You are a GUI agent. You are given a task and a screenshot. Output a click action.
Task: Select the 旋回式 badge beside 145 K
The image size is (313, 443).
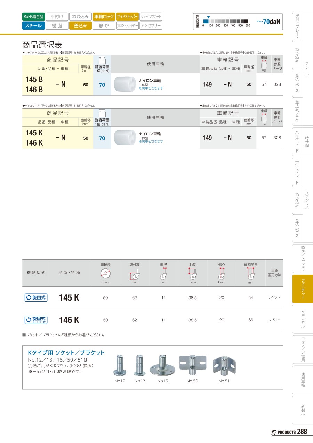click(36, 297)
